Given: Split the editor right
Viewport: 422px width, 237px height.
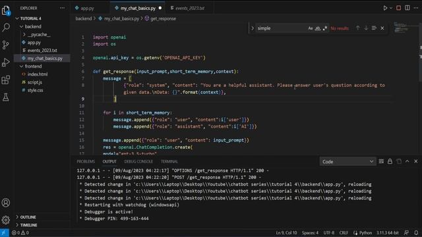Looking at the screenshot, I should (407, 8).
